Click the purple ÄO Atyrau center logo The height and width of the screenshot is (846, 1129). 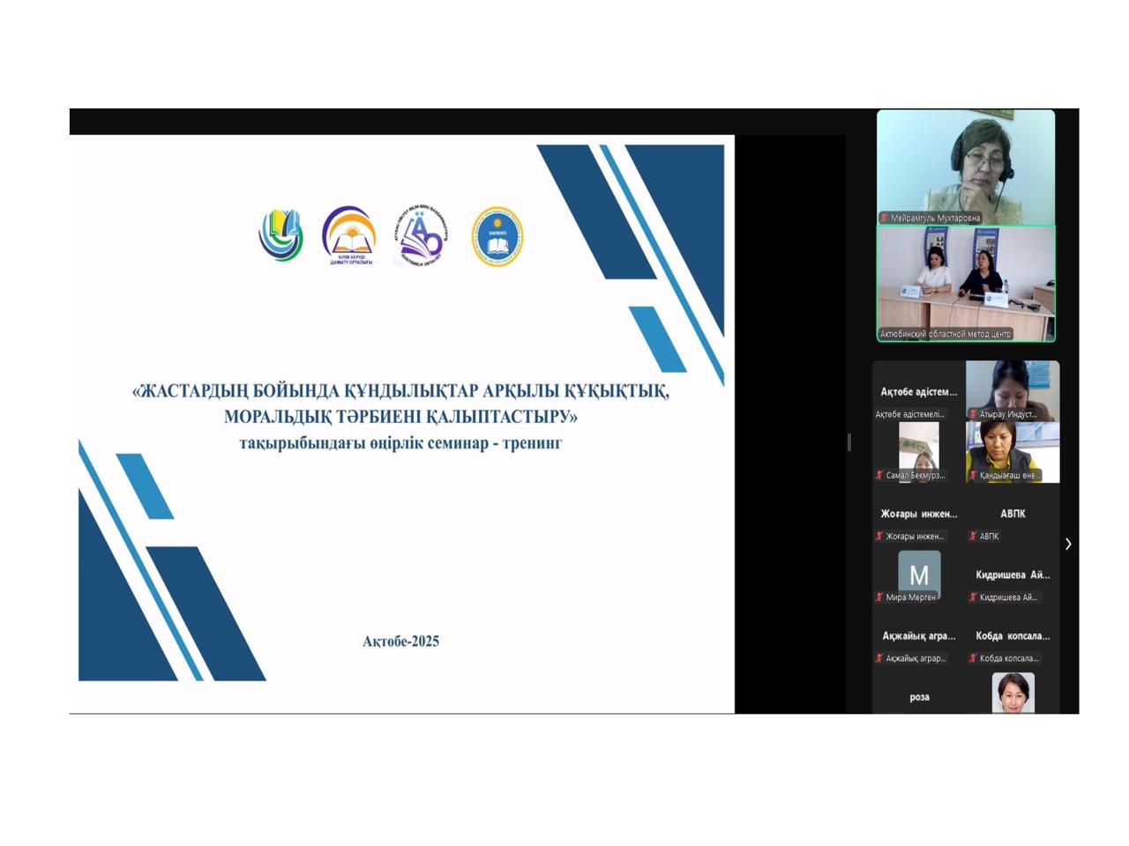pos(422,236)
